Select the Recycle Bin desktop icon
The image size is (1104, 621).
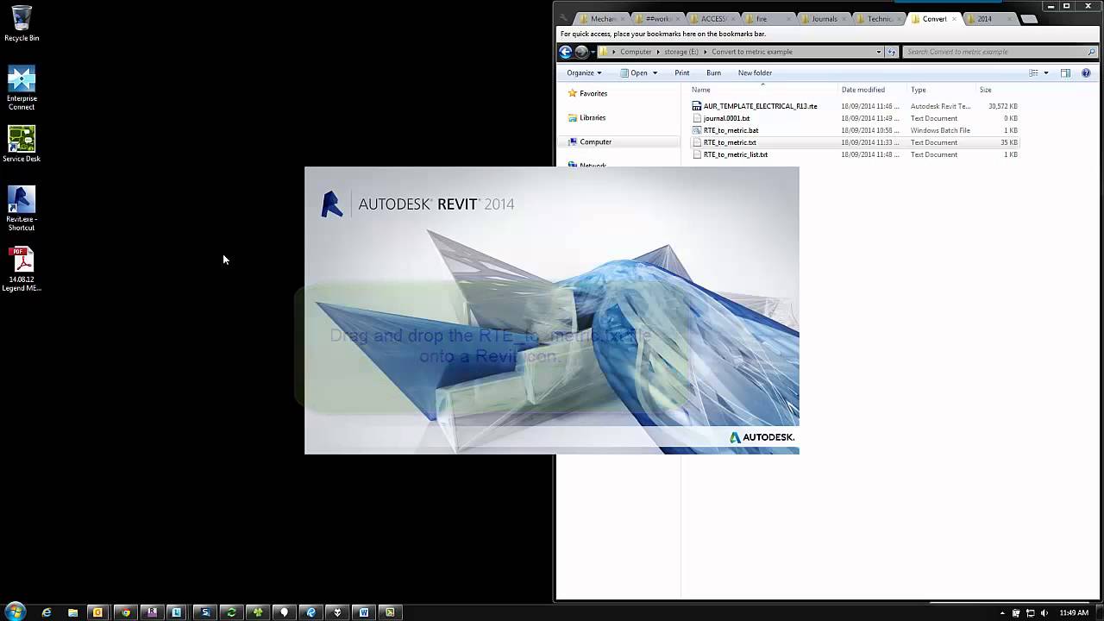[x=22, y=24]
